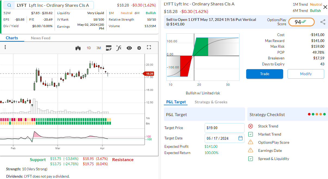Open the chart drawing tools icon
The height and width of the screenshot is (179, 328).
pos(109,48)
